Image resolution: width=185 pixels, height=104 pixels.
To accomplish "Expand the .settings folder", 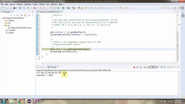I will pos(5,21).
